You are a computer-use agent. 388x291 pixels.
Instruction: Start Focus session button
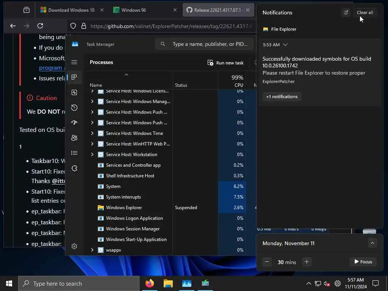(x=363, y=262)
